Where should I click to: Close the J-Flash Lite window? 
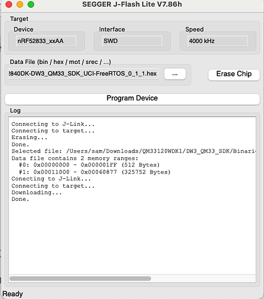pos(9,4)
